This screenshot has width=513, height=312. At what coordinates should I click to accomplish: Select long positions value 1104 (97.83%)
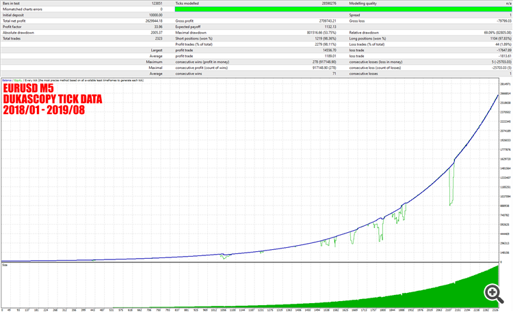click(x=501, y=38)
